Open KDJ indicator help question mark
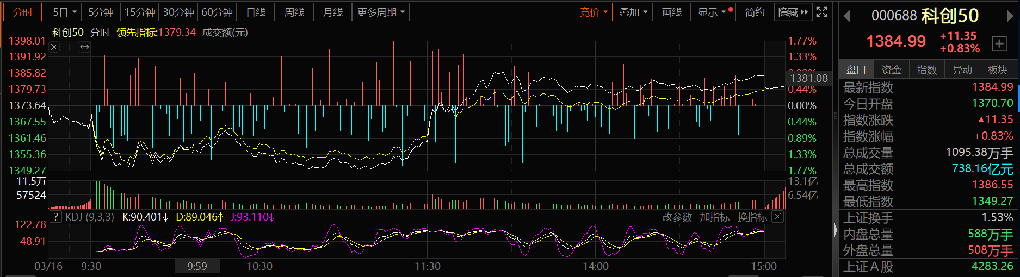Viewport: 1020px width, 277px height. [55, 217]
